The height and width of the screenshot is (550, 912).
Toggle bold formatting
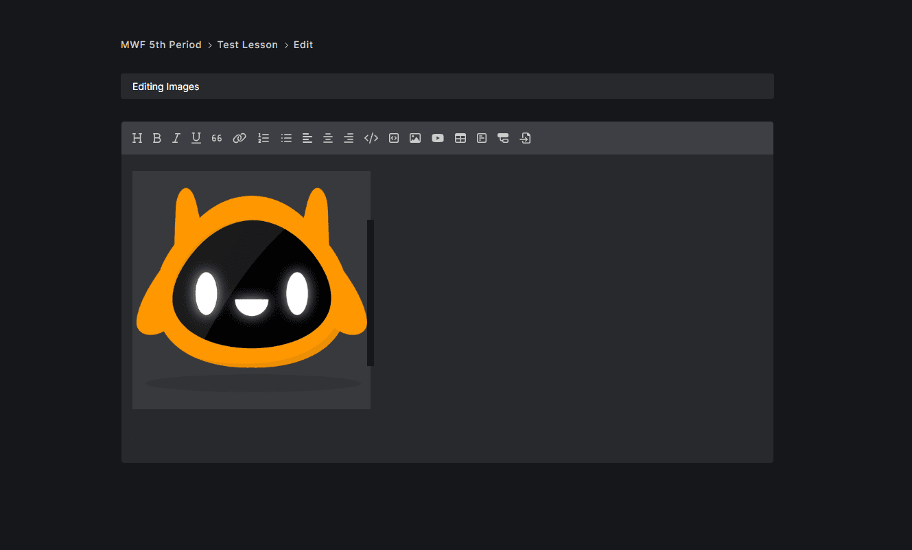[x=156, y=138]
